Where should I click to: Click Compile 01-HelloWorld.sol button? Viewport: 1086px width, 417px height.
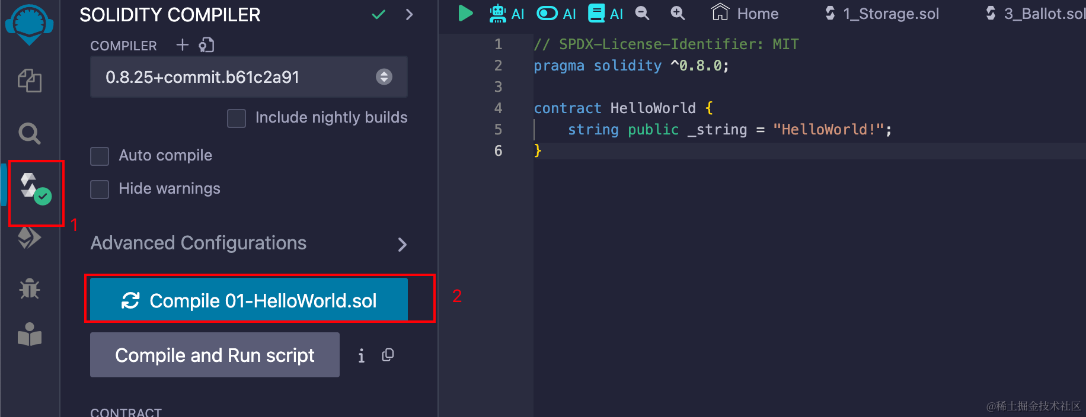coord(249,300)
